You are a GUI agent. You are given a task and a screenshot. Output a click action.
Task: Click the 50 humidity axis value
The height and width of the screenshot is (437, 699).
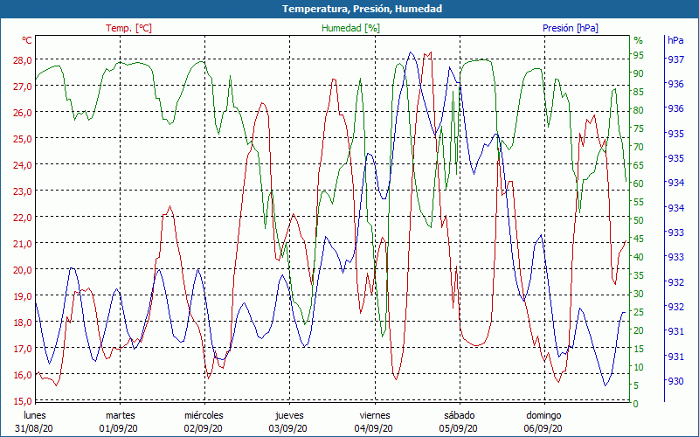(639, 220)
